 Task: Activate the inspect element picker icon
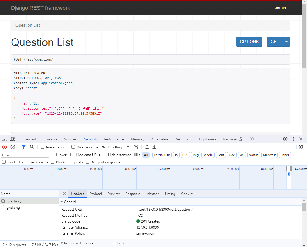(4, 139)
